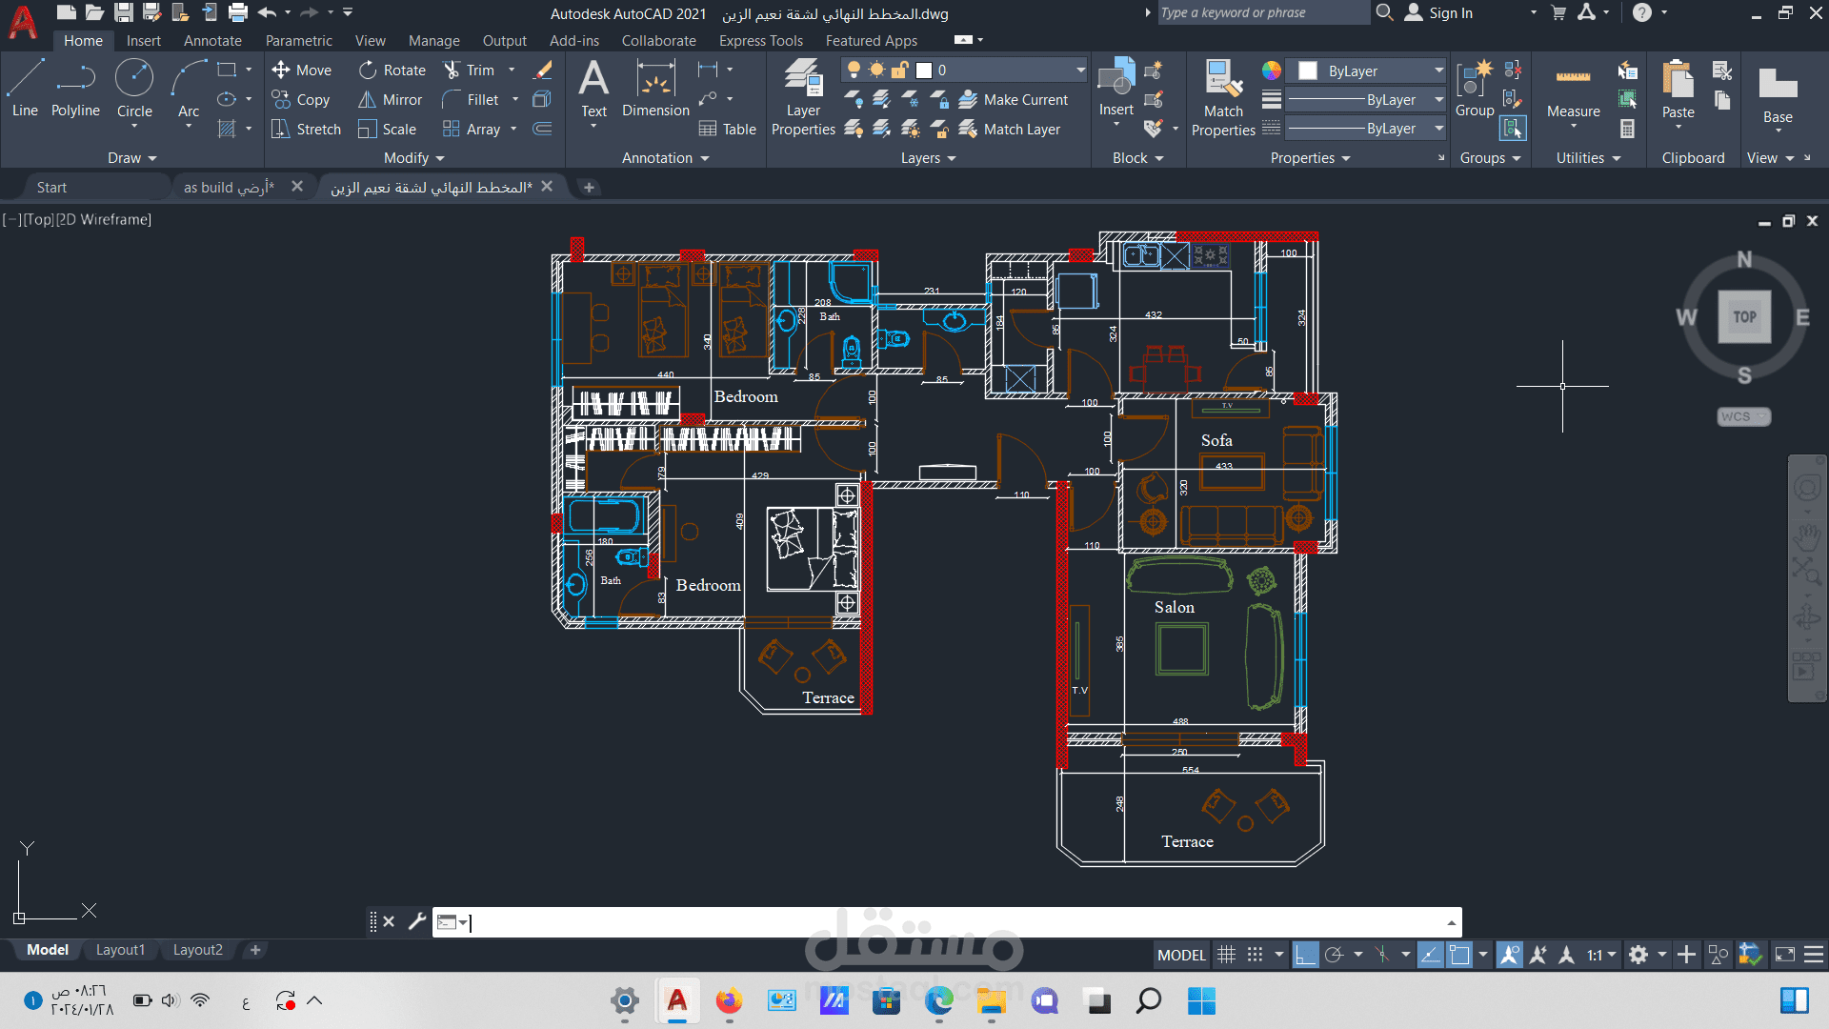Image resolution: width=1829 pixels, height=1029 pixels.
Task: Click MODEL space button
Action: [1181, 955]
